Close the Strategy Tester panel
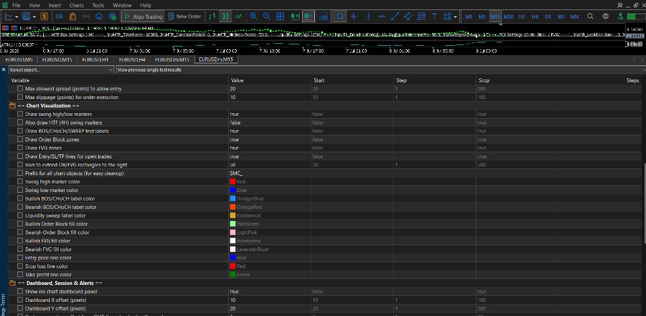Screen dimensions: 646x316 [x=4, y=69]
